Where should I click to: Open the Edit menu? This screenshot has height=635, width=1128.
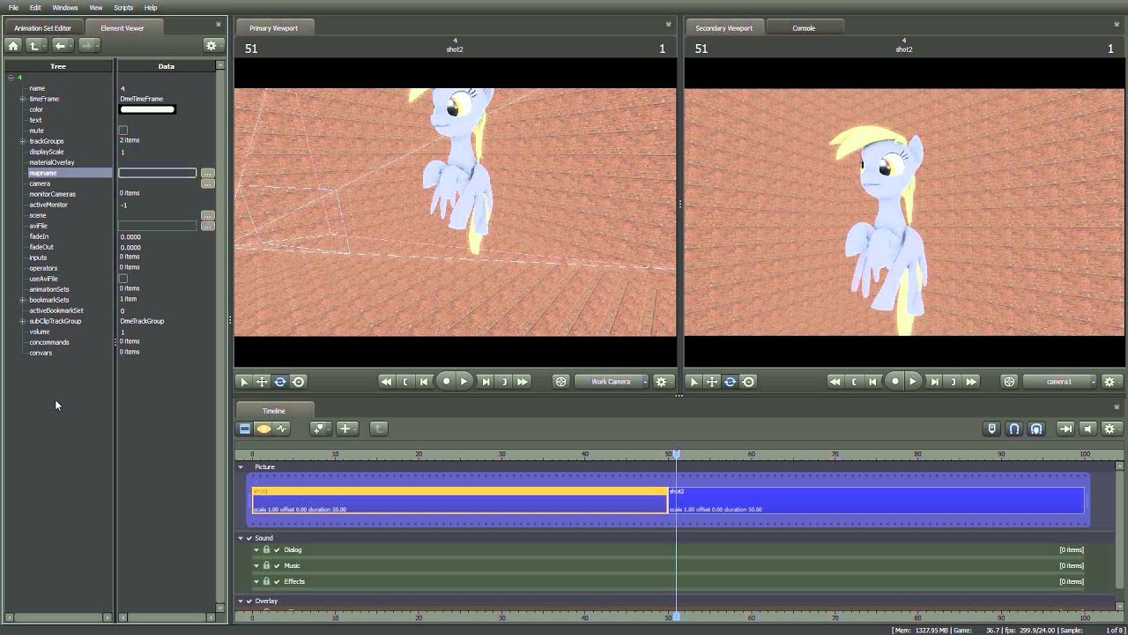click(35, 8)
